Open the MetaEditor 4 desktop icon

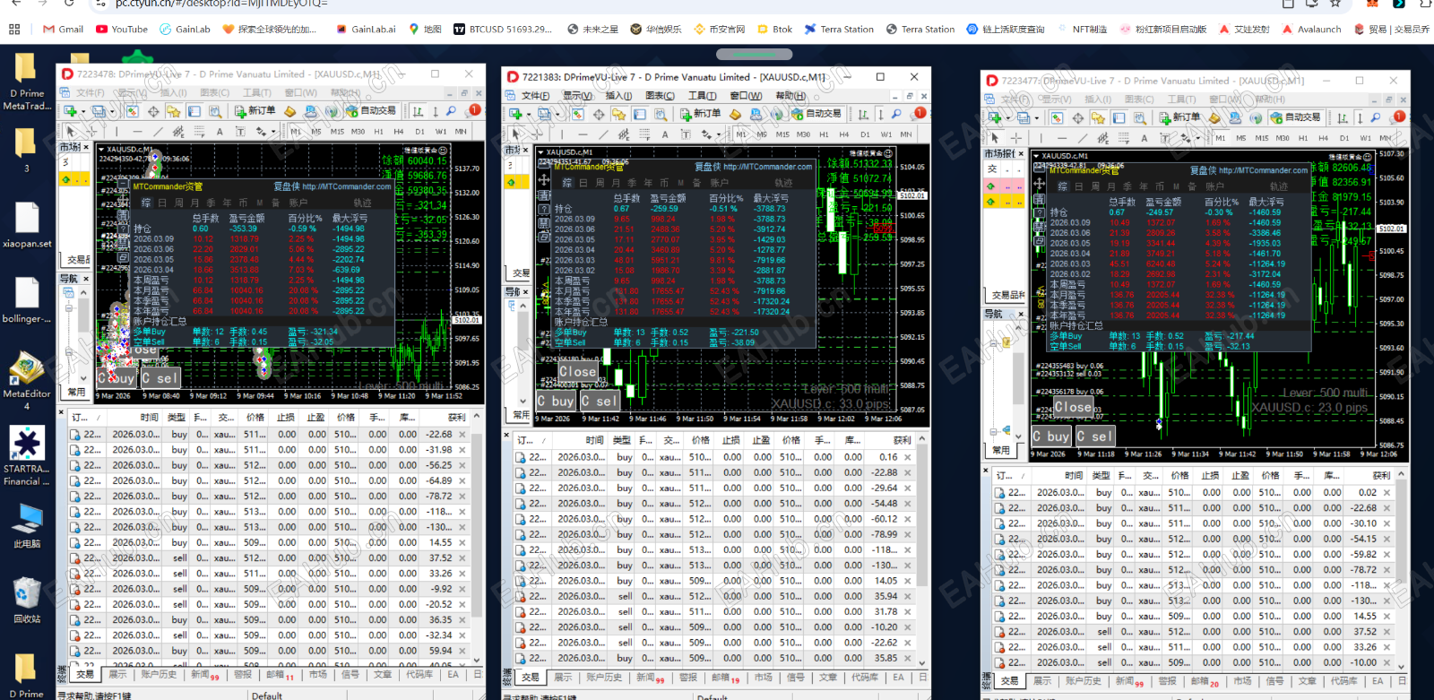point(27,379)
